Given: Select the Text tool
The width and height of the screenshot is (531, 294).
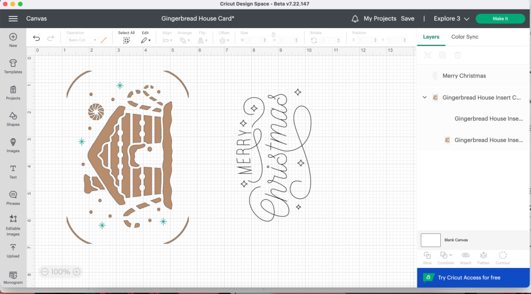Looking at the screenshot, I should (13, 171).
